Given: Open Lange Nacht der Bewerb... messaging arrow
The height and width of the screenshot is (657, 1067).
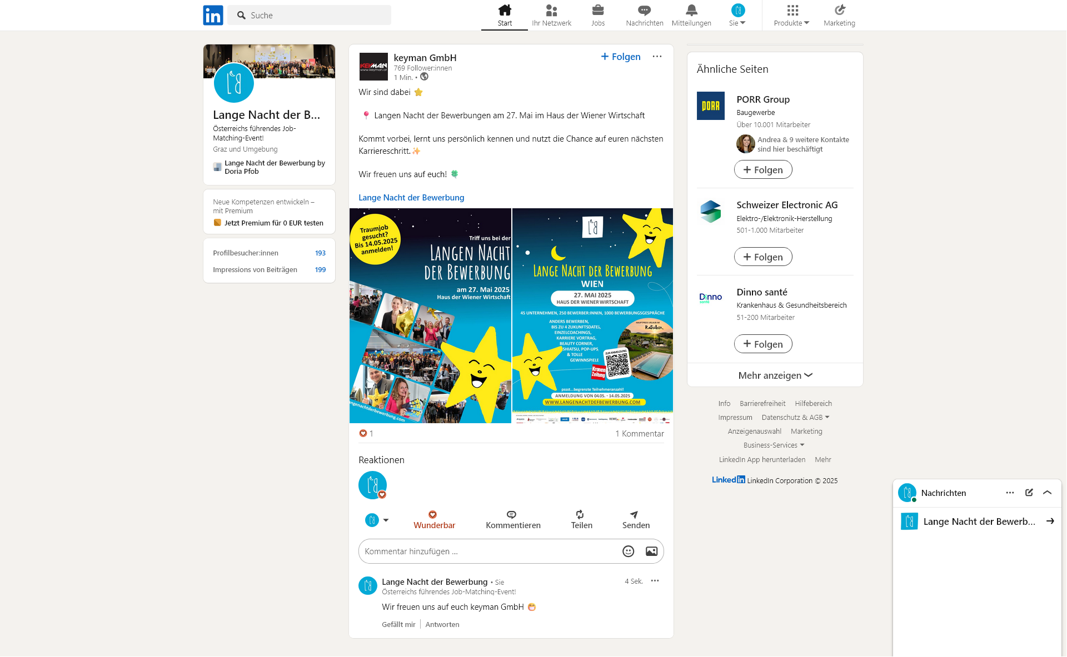Looking at the screenshot, I should [x=1050, y=521].
